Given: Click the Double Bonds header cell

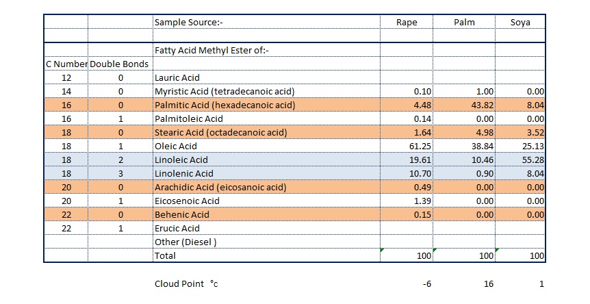Looking at the screenshot, I should (x=120, y=64).
